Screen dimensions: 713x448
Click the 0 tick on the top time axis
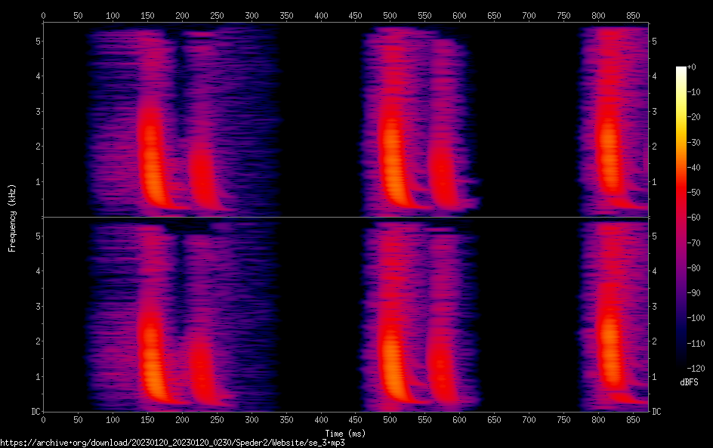[43, 14]
